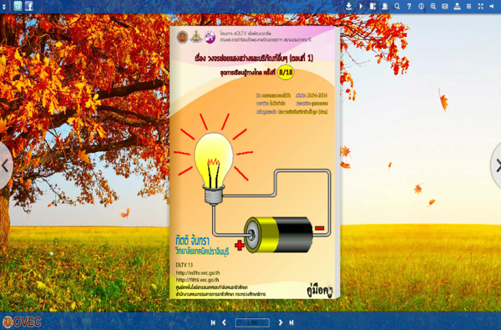Open search with the magnifier icon
The height and width of the screenshot is (330, 501).
(397, 6)
